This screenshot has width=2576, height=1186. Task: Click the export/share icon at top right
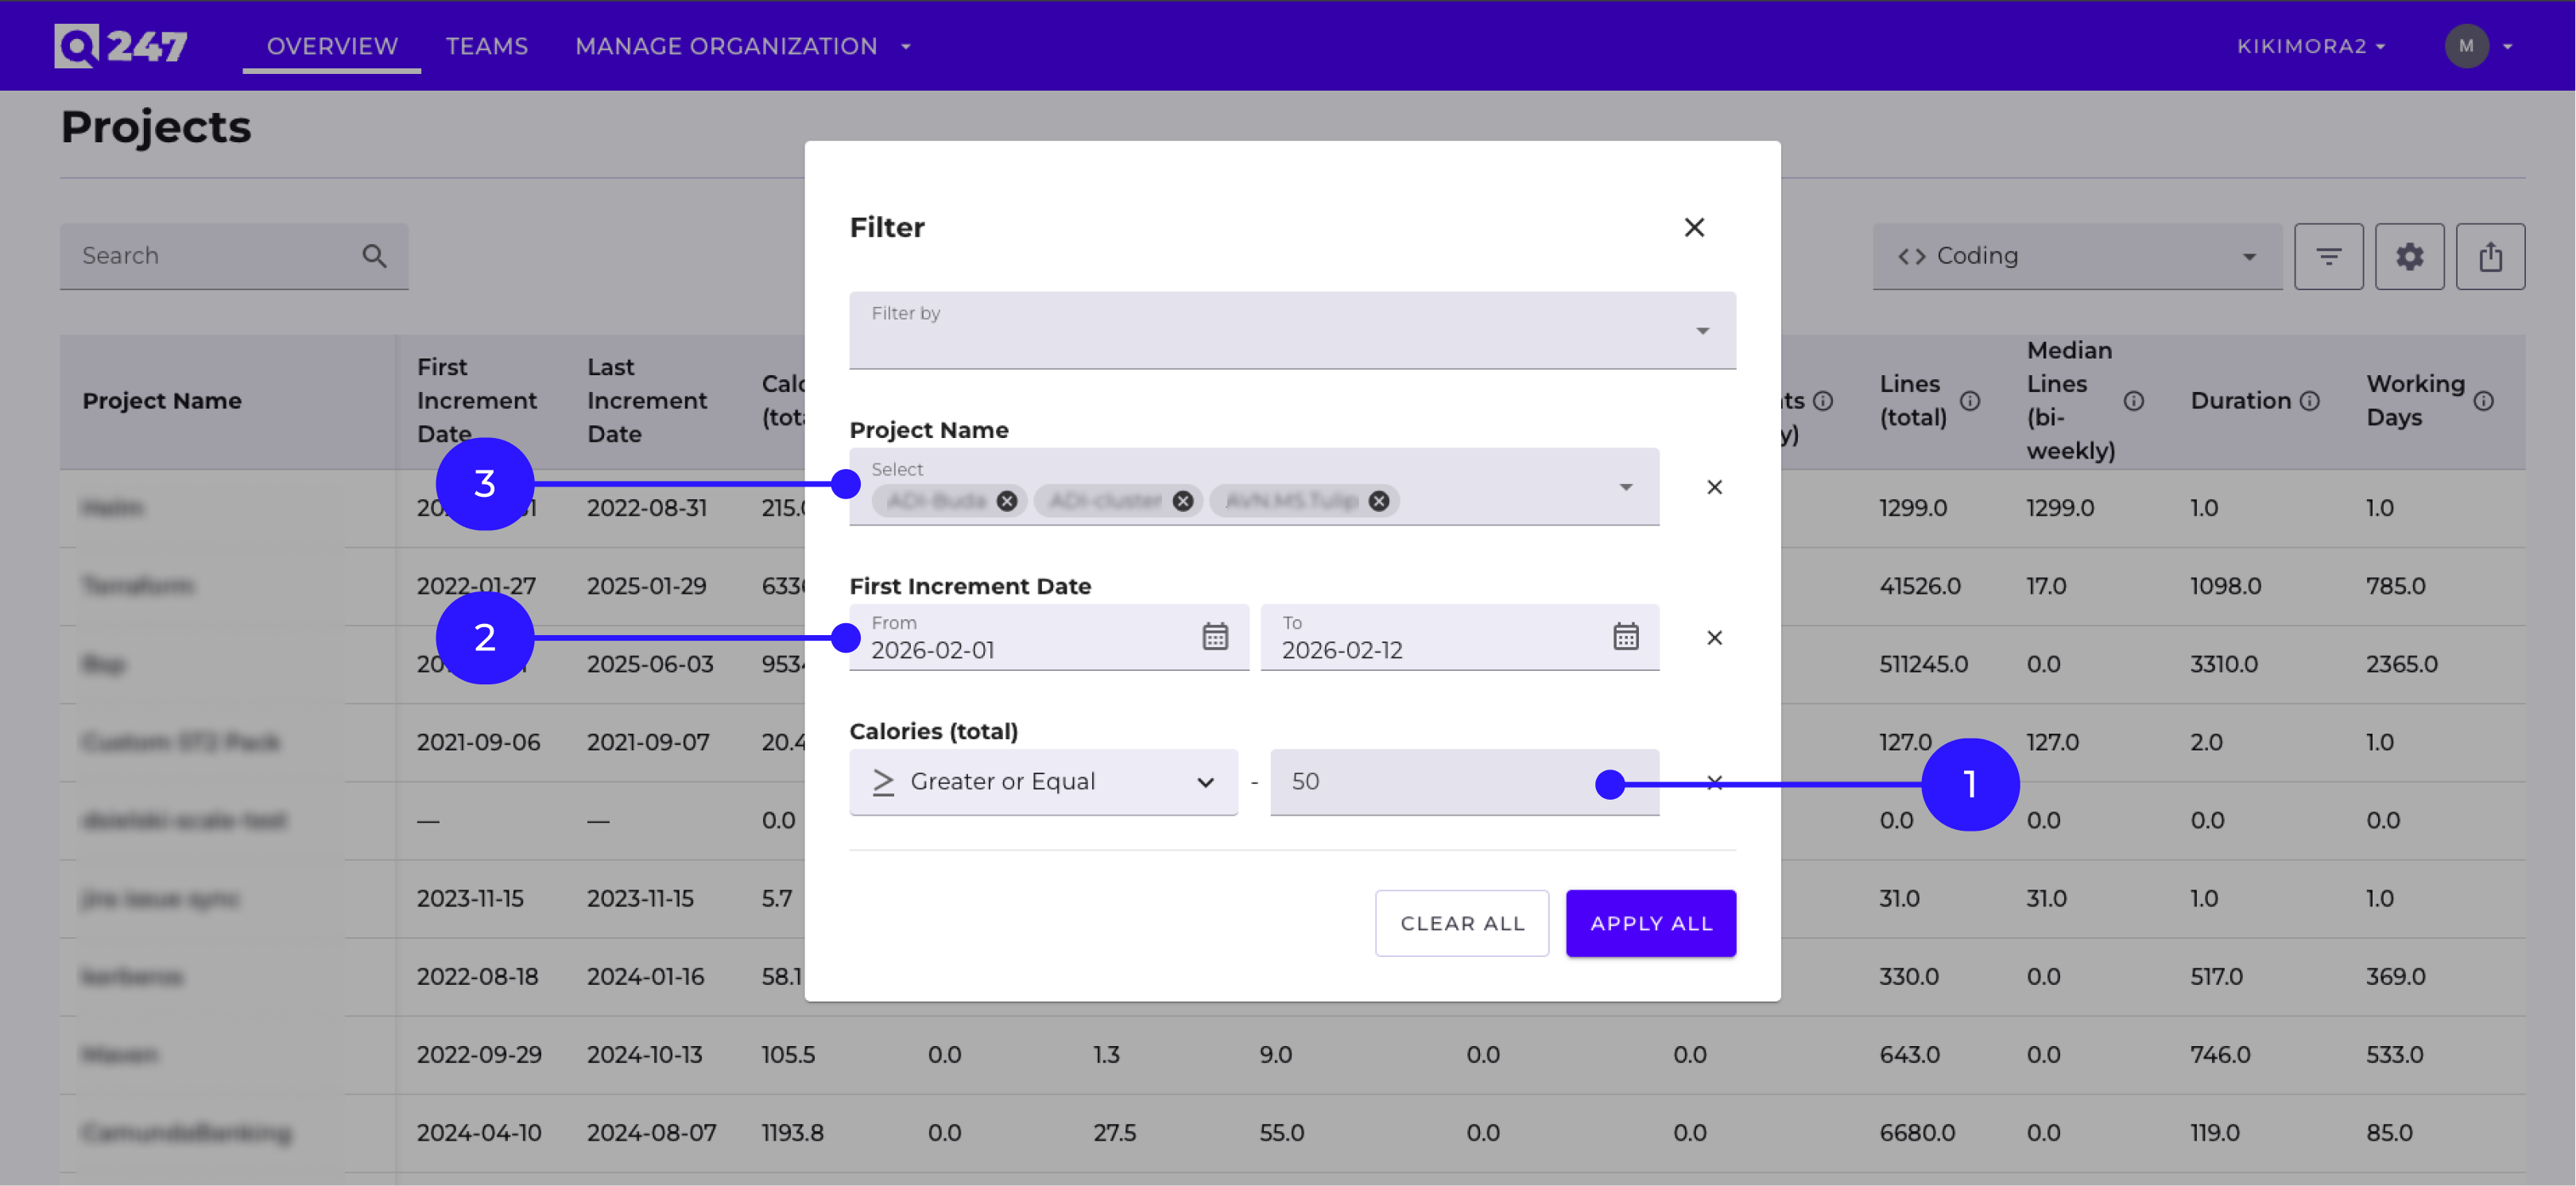[2490, 256]
